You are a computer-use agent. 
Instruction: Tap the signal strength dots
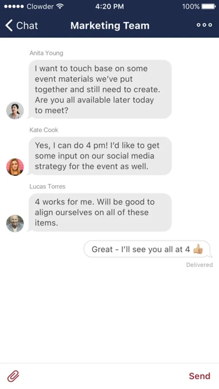click(14, 6)
